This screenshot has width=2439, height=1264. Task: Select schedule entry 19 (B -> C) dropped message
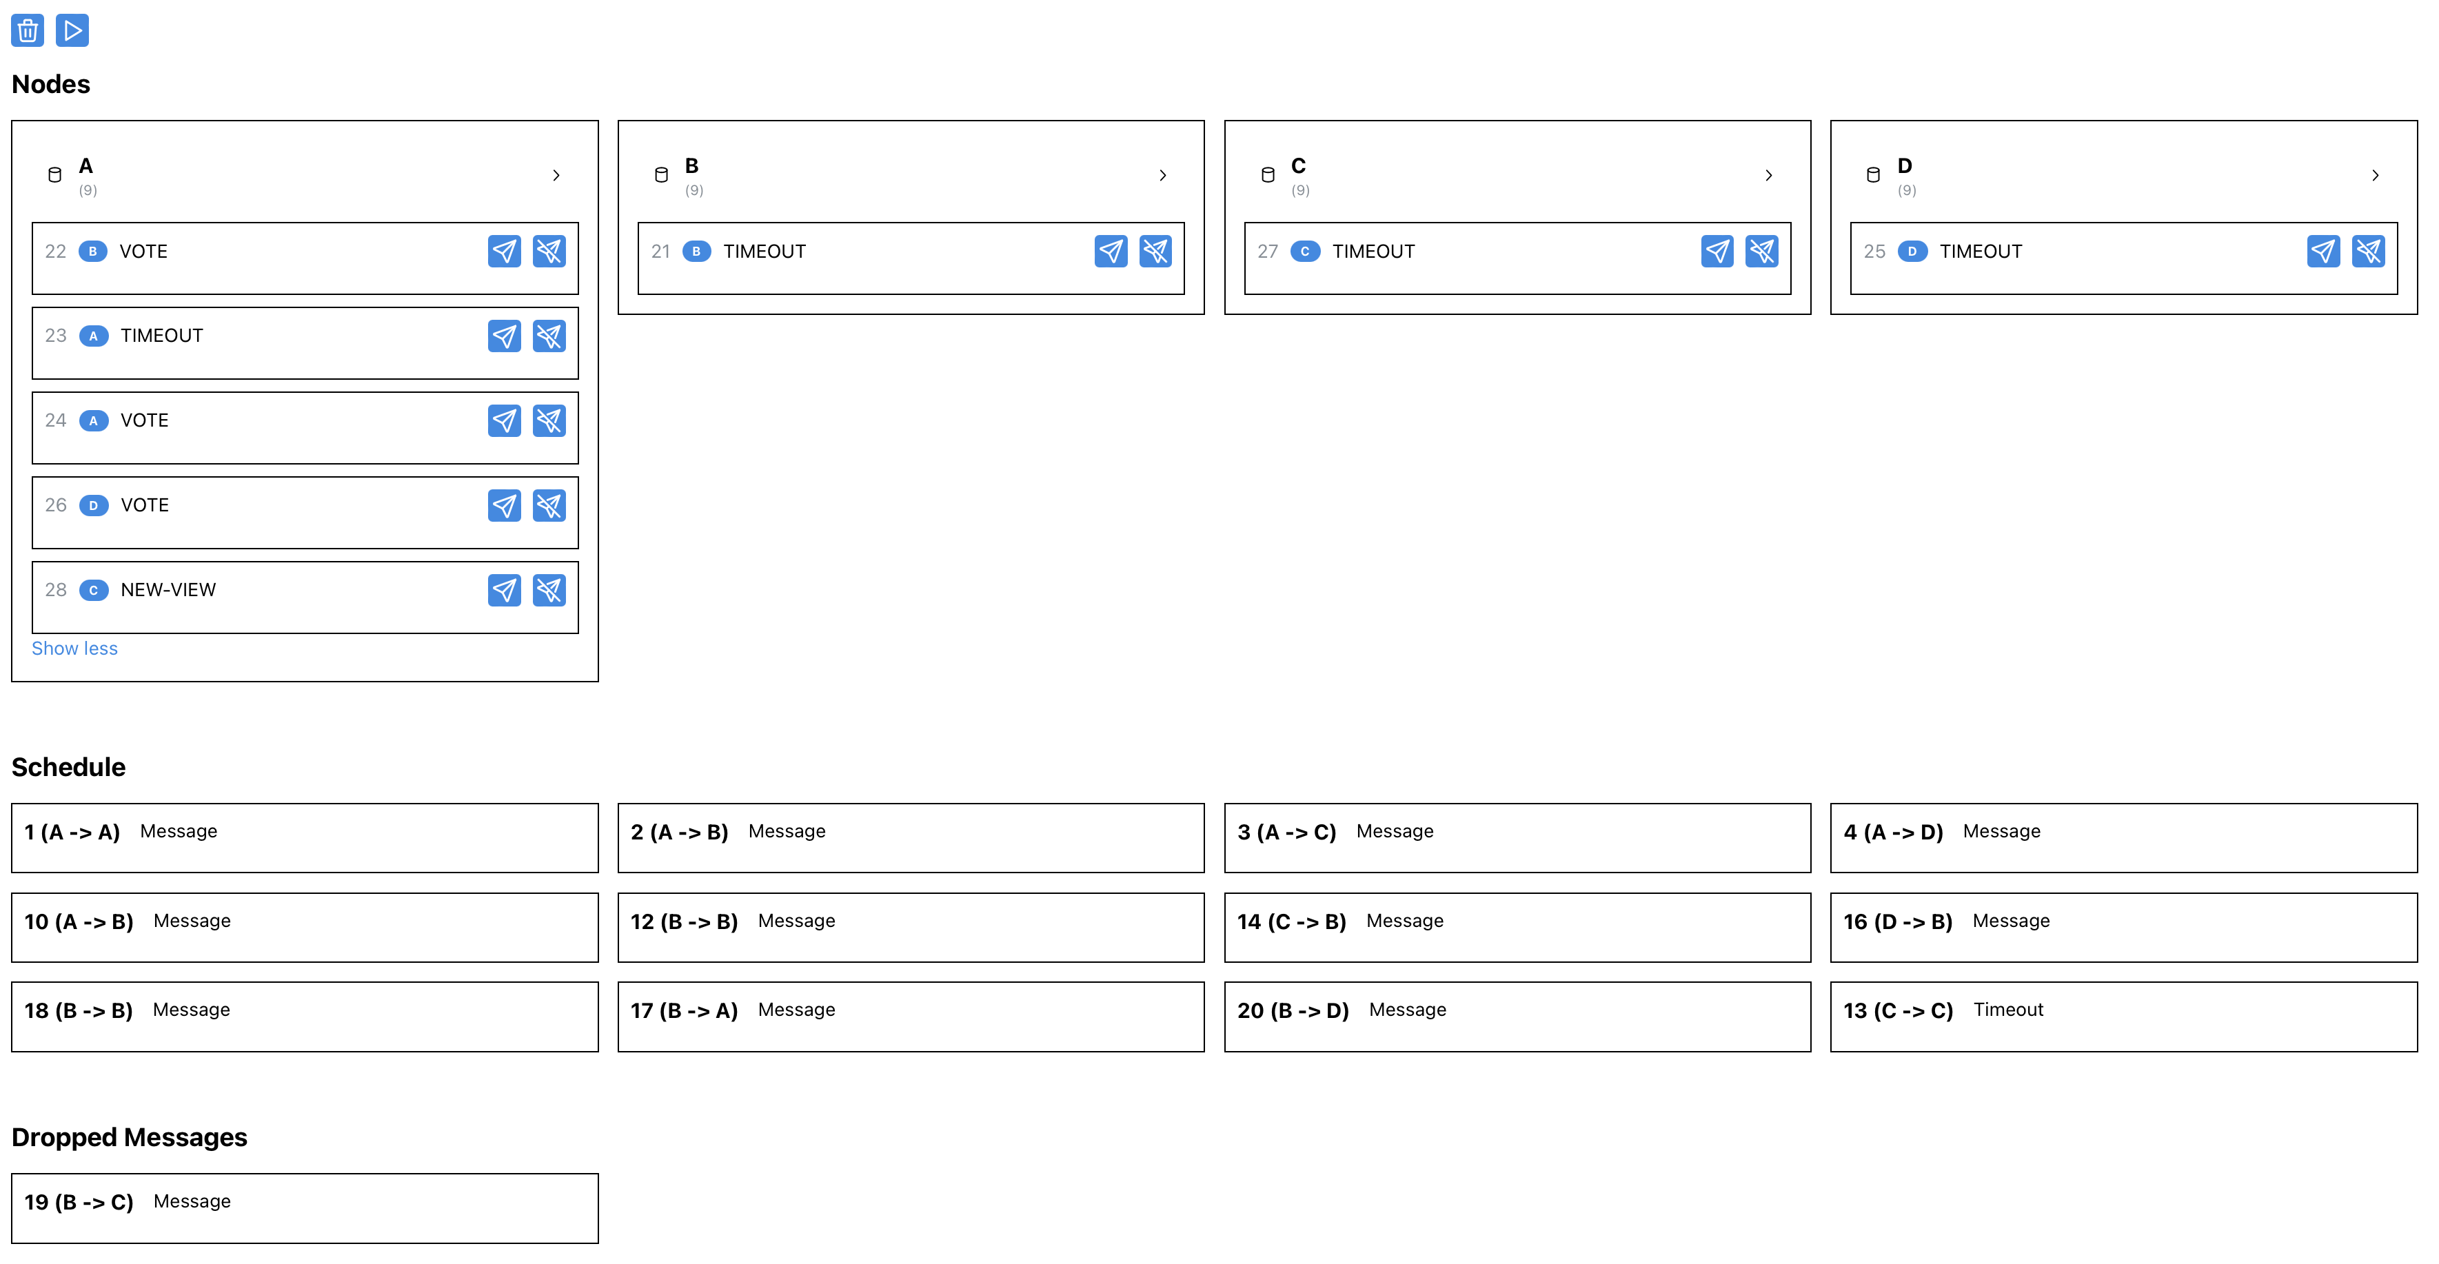pos(304,1207)
